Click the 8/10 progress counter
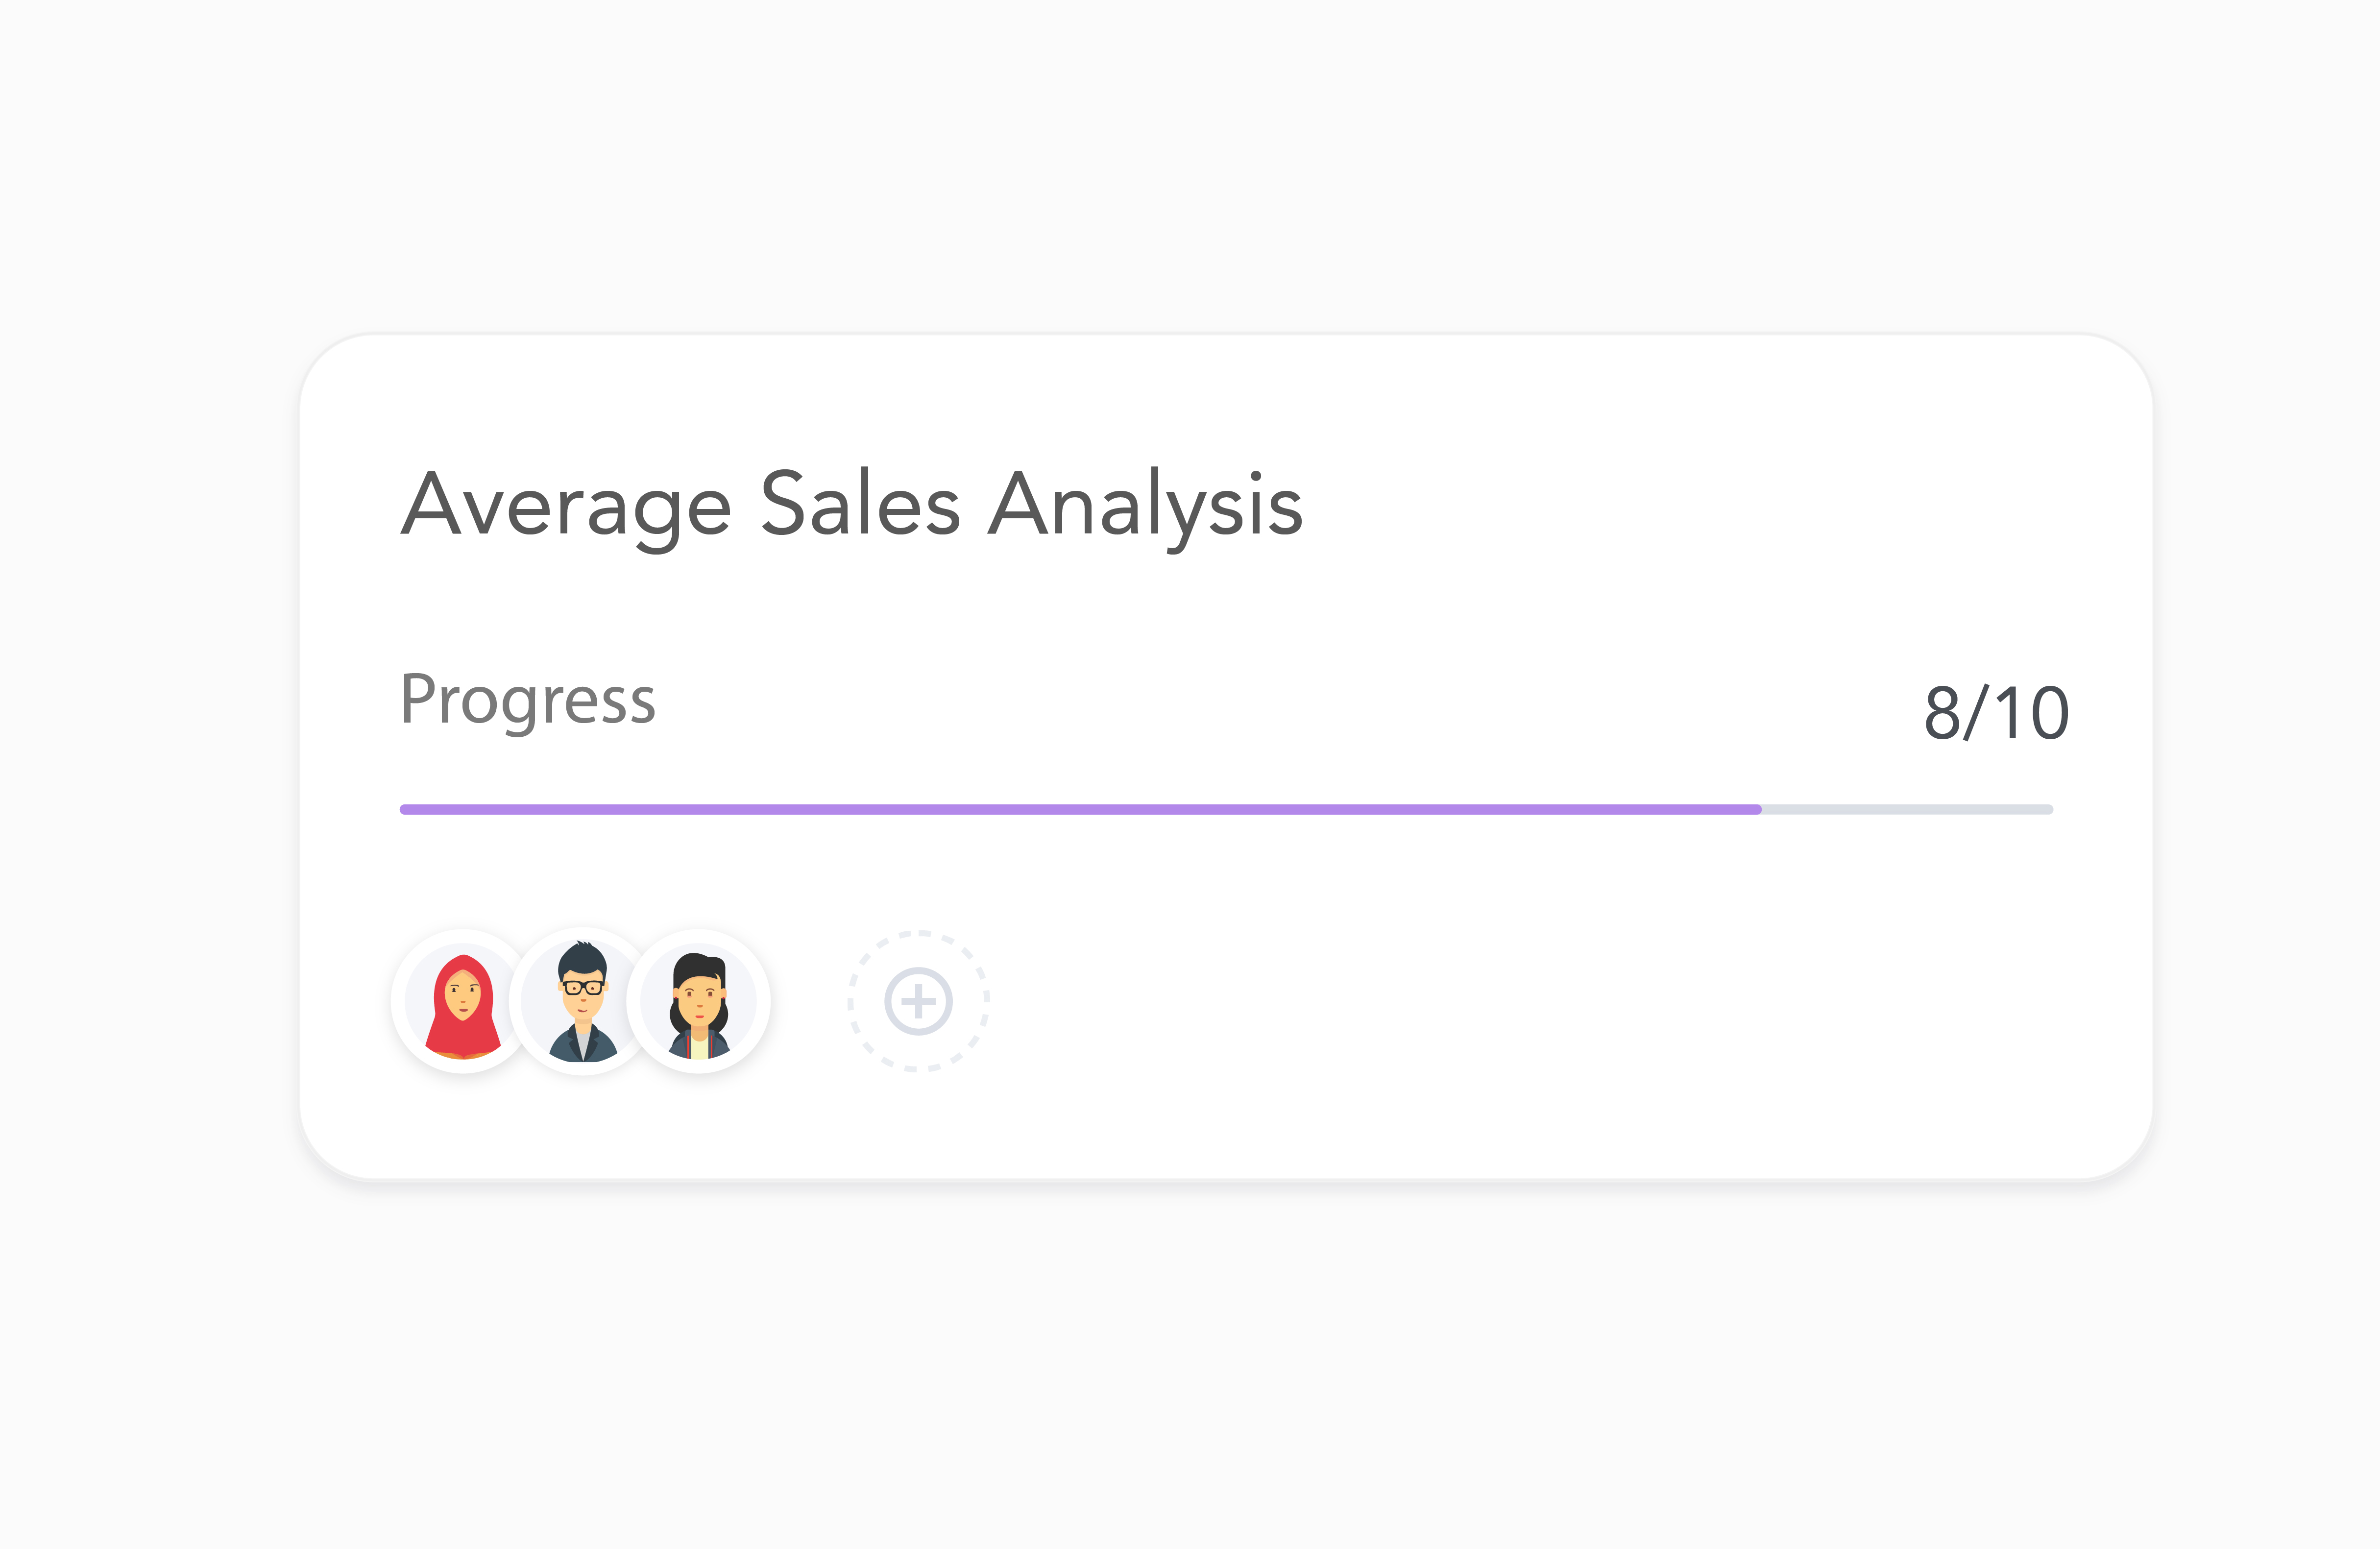 click(1996, 713)
